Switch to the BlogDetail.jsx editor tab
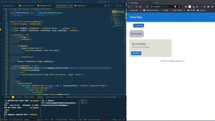This screenshot has height=121, width=215. 9,6
